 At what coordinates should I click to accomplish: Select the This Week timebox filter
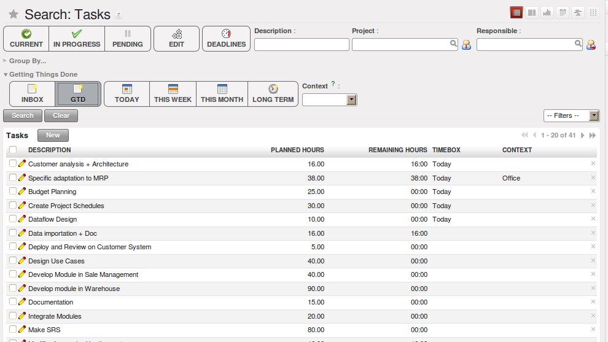(173, 94)
